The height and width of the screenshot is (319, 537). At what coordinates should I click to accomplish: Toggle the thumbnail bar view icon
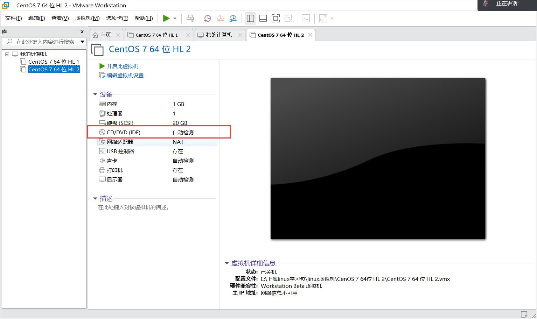tap(263, 19)
